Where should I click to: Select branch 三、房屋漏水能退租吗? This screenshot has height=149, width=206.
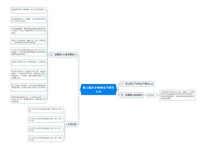point(132,95)
